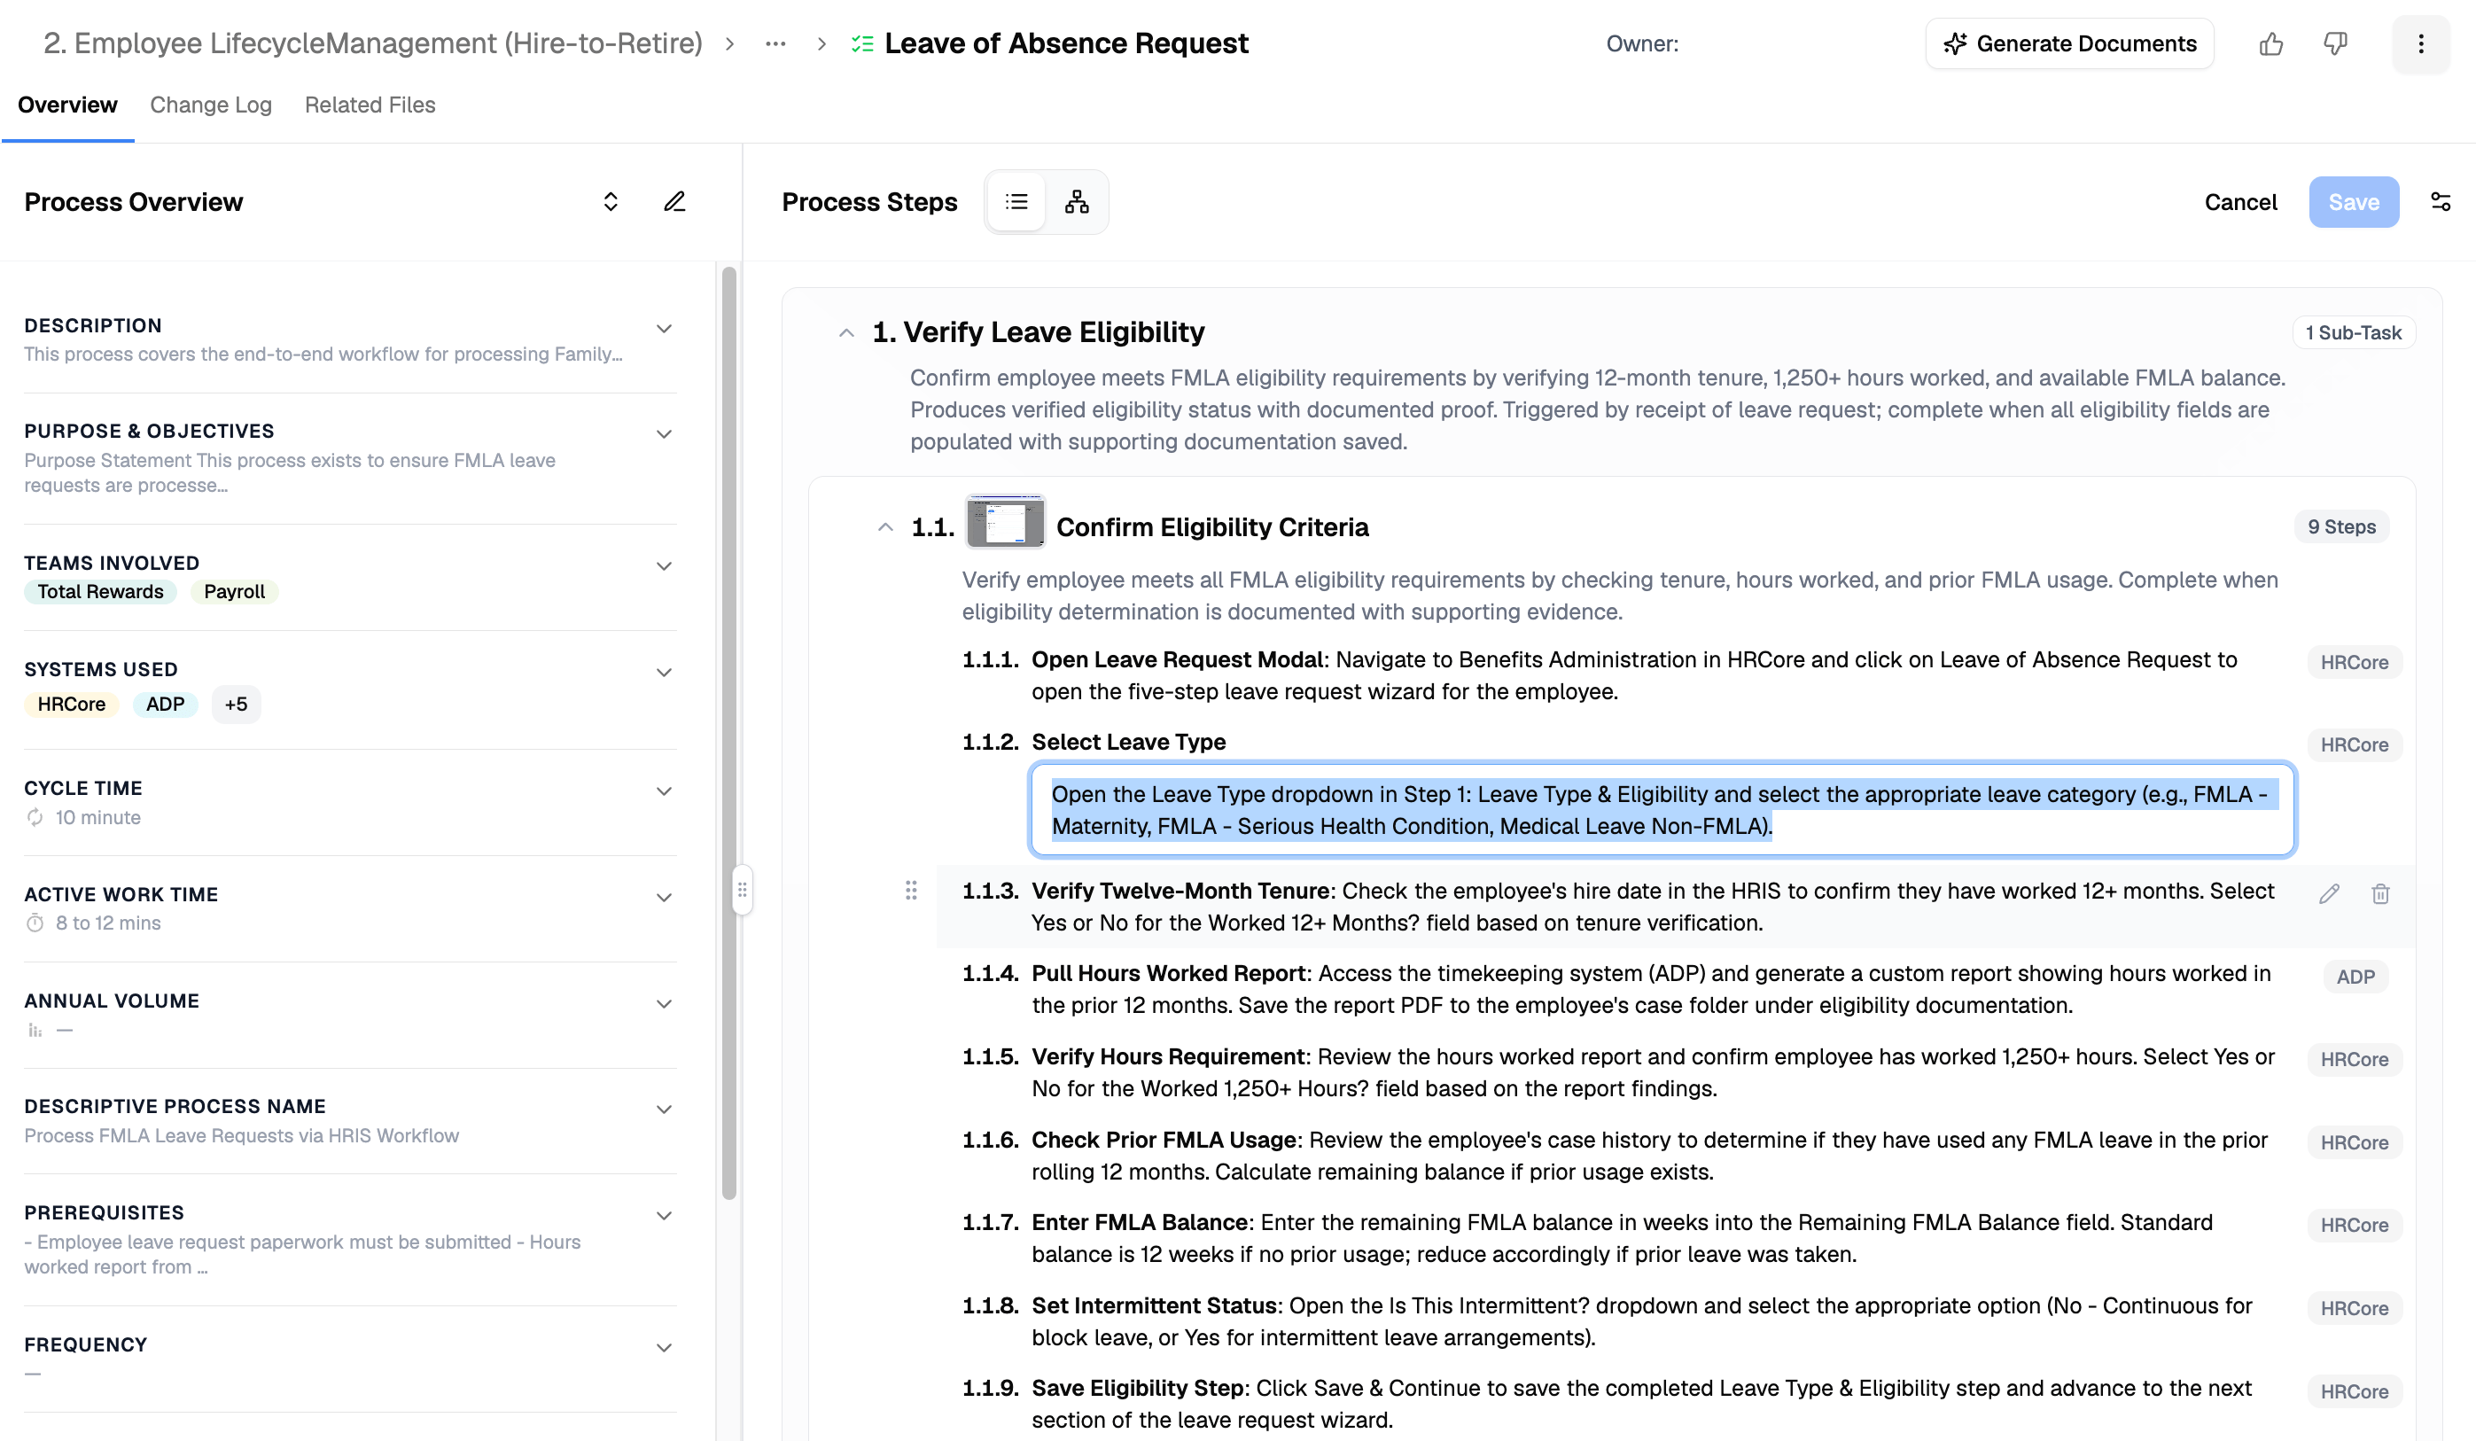The width and height of the screenshot is (2476, 1441).
Task: Expand the Description section
Action: 665,328
